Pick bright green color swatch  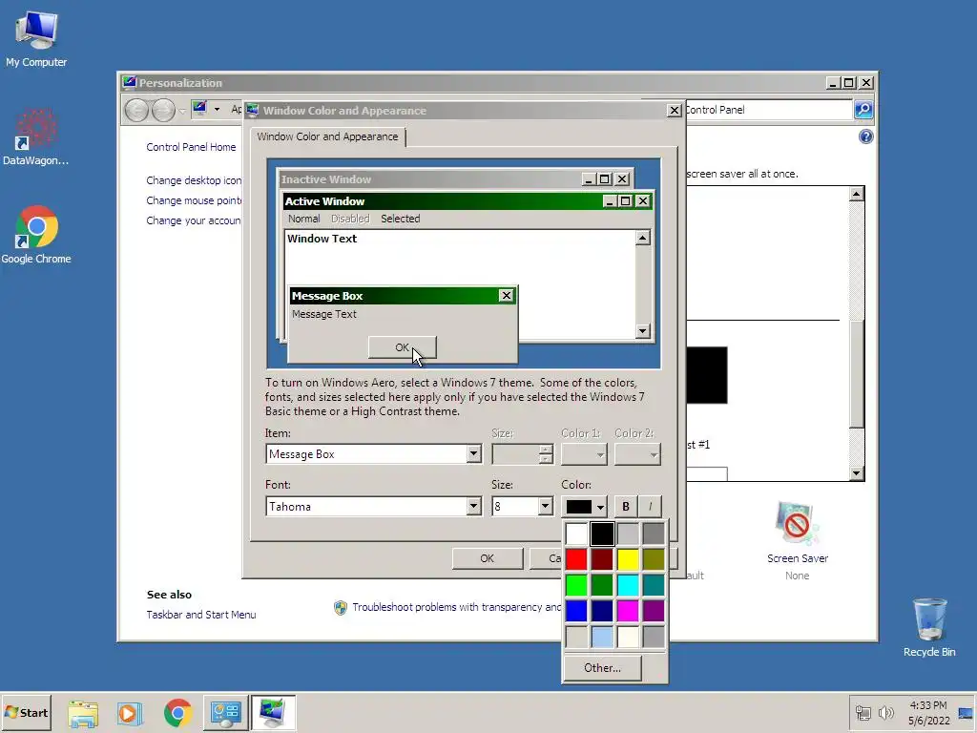coord(576,585)
